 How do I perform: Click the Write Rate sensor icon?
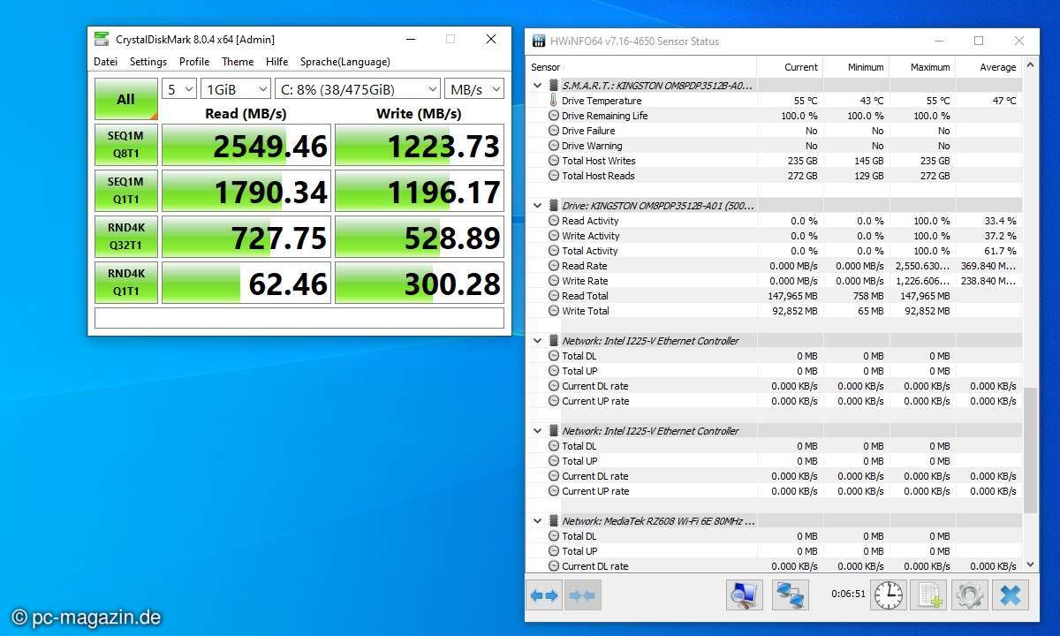point(554,281)
